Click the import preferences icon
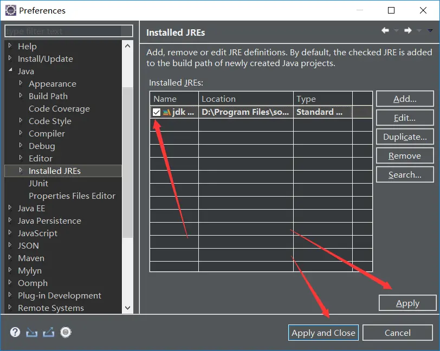The width and height of the screenshot is (440, 351). (32, 333)
